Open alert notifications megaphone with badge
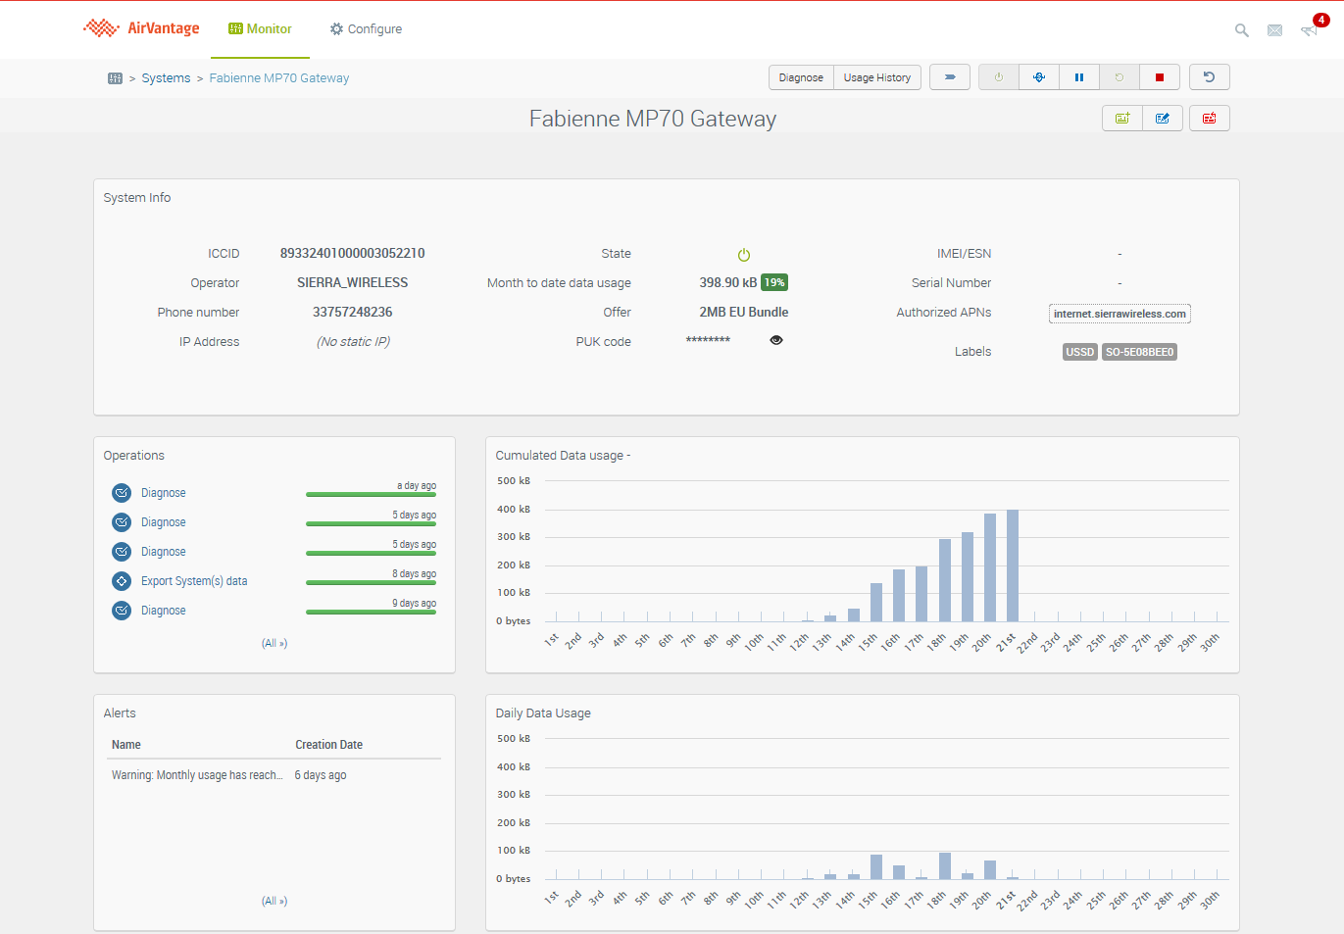The image size is (1344, 934). pos(1309,30)
